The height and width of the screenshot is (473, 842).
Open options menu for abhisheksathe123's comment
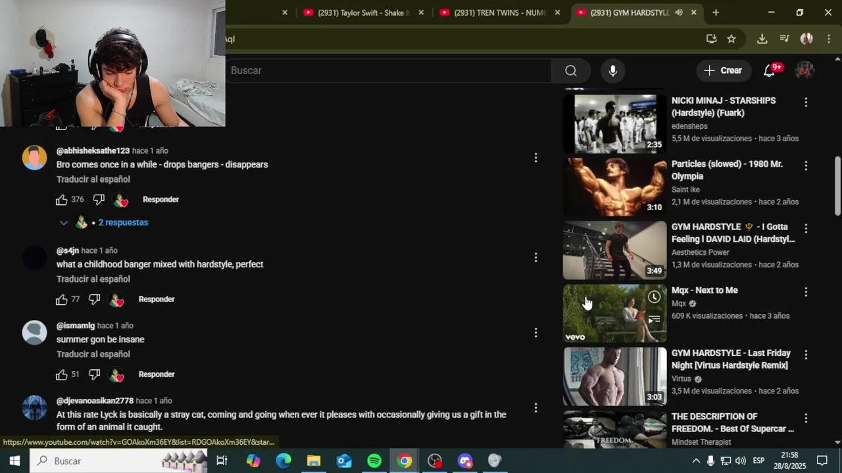pyautogui.click(x=535, y=158)
